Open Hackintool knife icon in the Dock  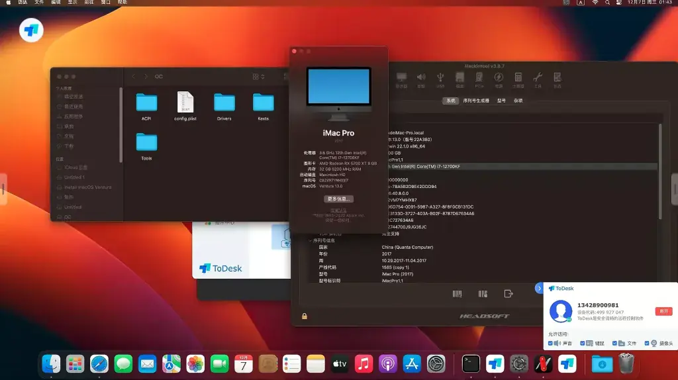click(543, 364)
